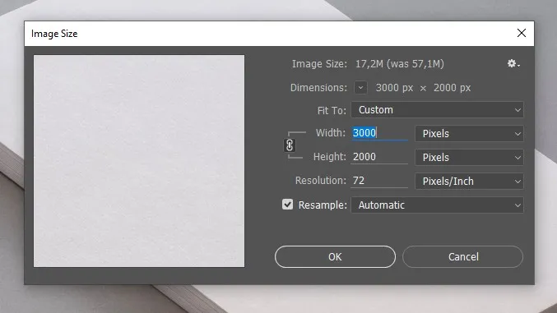
Task: Open the Fit To Custom dropdown
Action: 437,110
